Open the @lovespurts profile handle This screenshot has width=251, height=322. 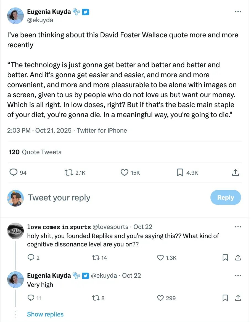pos(110,227)
